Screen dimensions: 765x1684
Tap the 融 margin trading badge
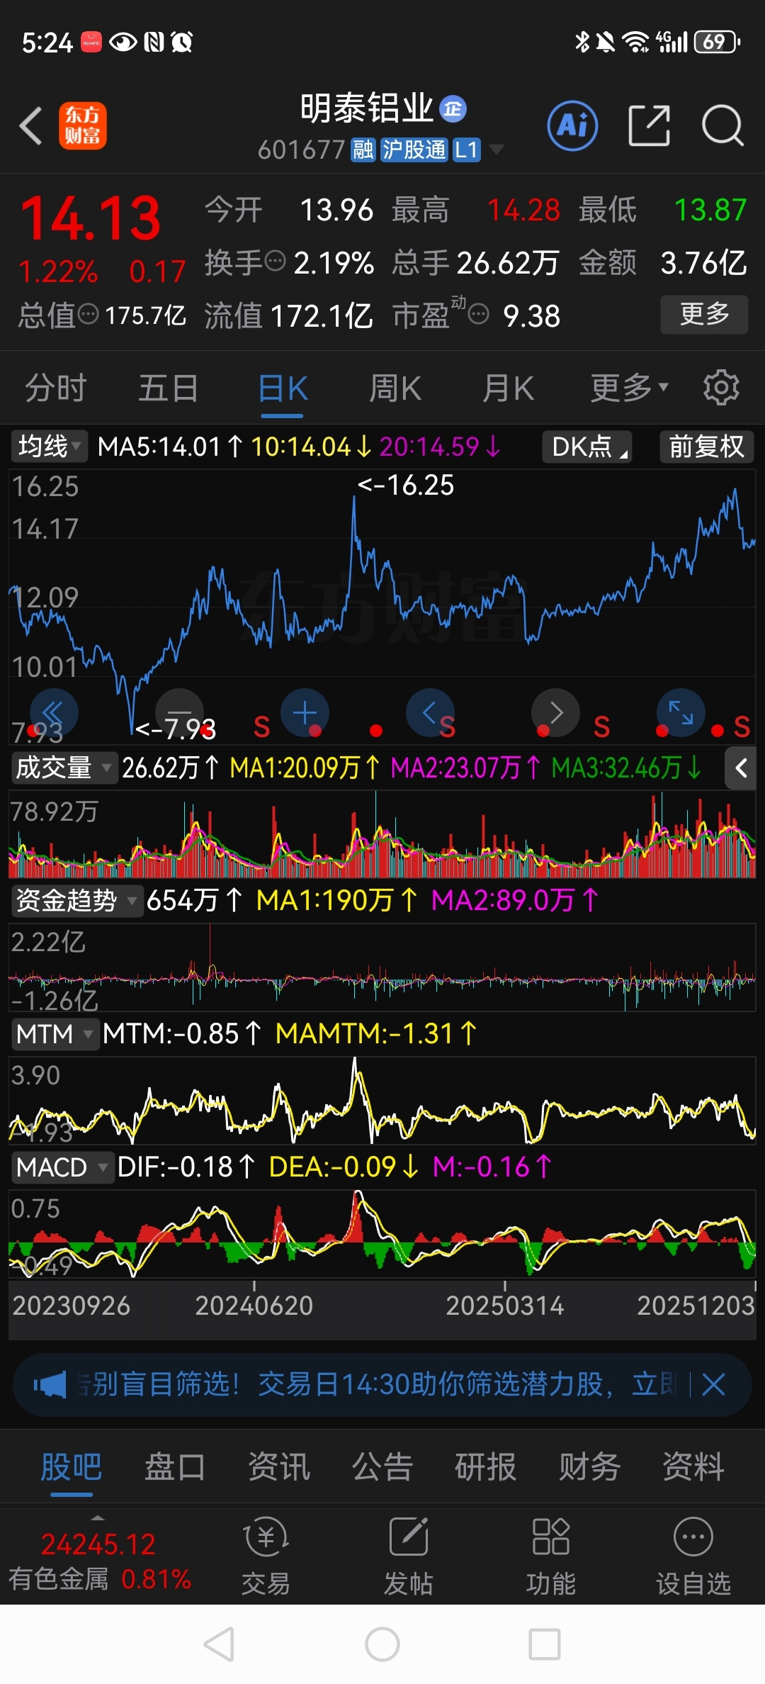(363, 150)
